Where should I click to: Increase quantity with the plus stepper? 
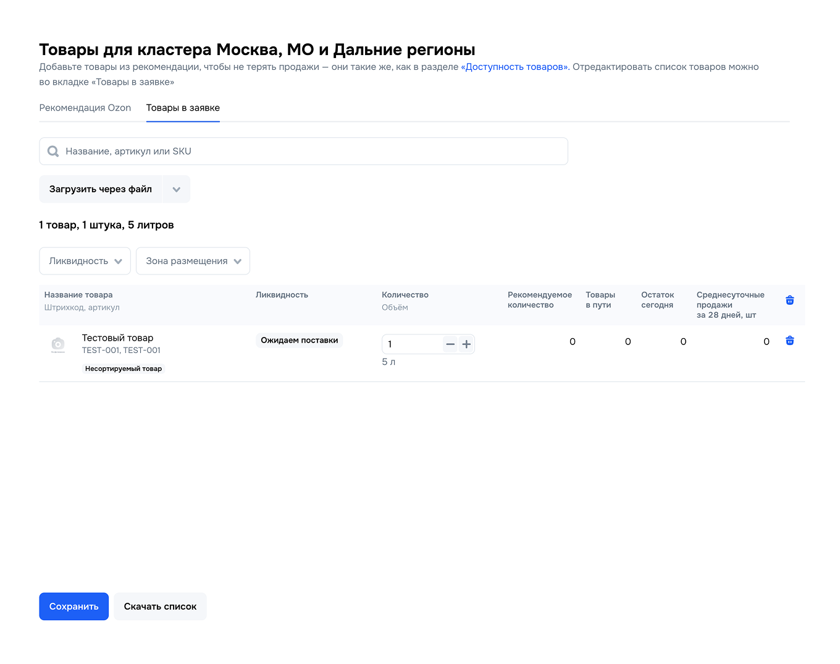coord(466,344)
